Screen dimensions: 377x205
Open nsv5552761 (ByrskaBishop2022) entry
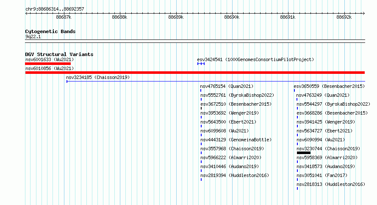click(237, 95)
